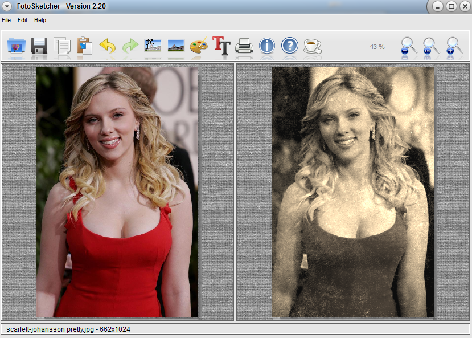This screenshot has height=338, width=472.
Task: Undo the last action with the yellow arrow
Action: [x=108, y=46]
